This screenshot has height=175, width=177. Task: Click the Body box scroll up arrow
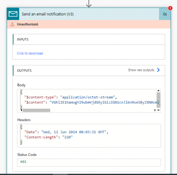[159, 91]
